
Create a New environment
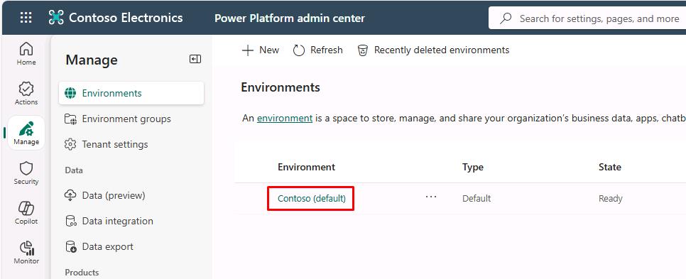[x=261, y=50]
